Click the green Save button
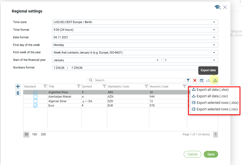242x165 pixels. tap(211, 154)
